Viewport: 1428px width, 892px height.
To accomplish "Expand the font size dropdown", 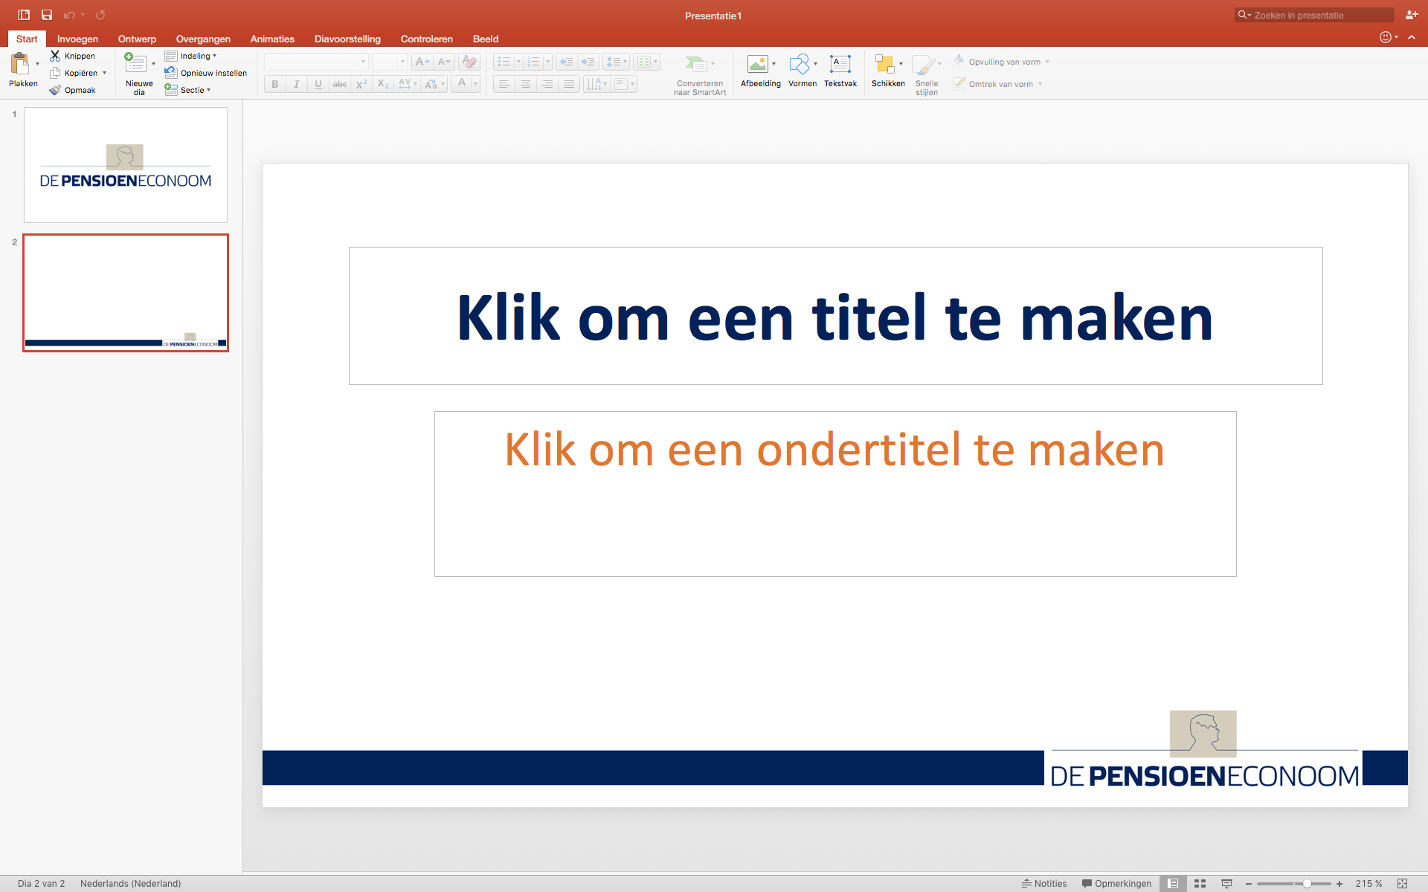I will [x=404, y=62].
